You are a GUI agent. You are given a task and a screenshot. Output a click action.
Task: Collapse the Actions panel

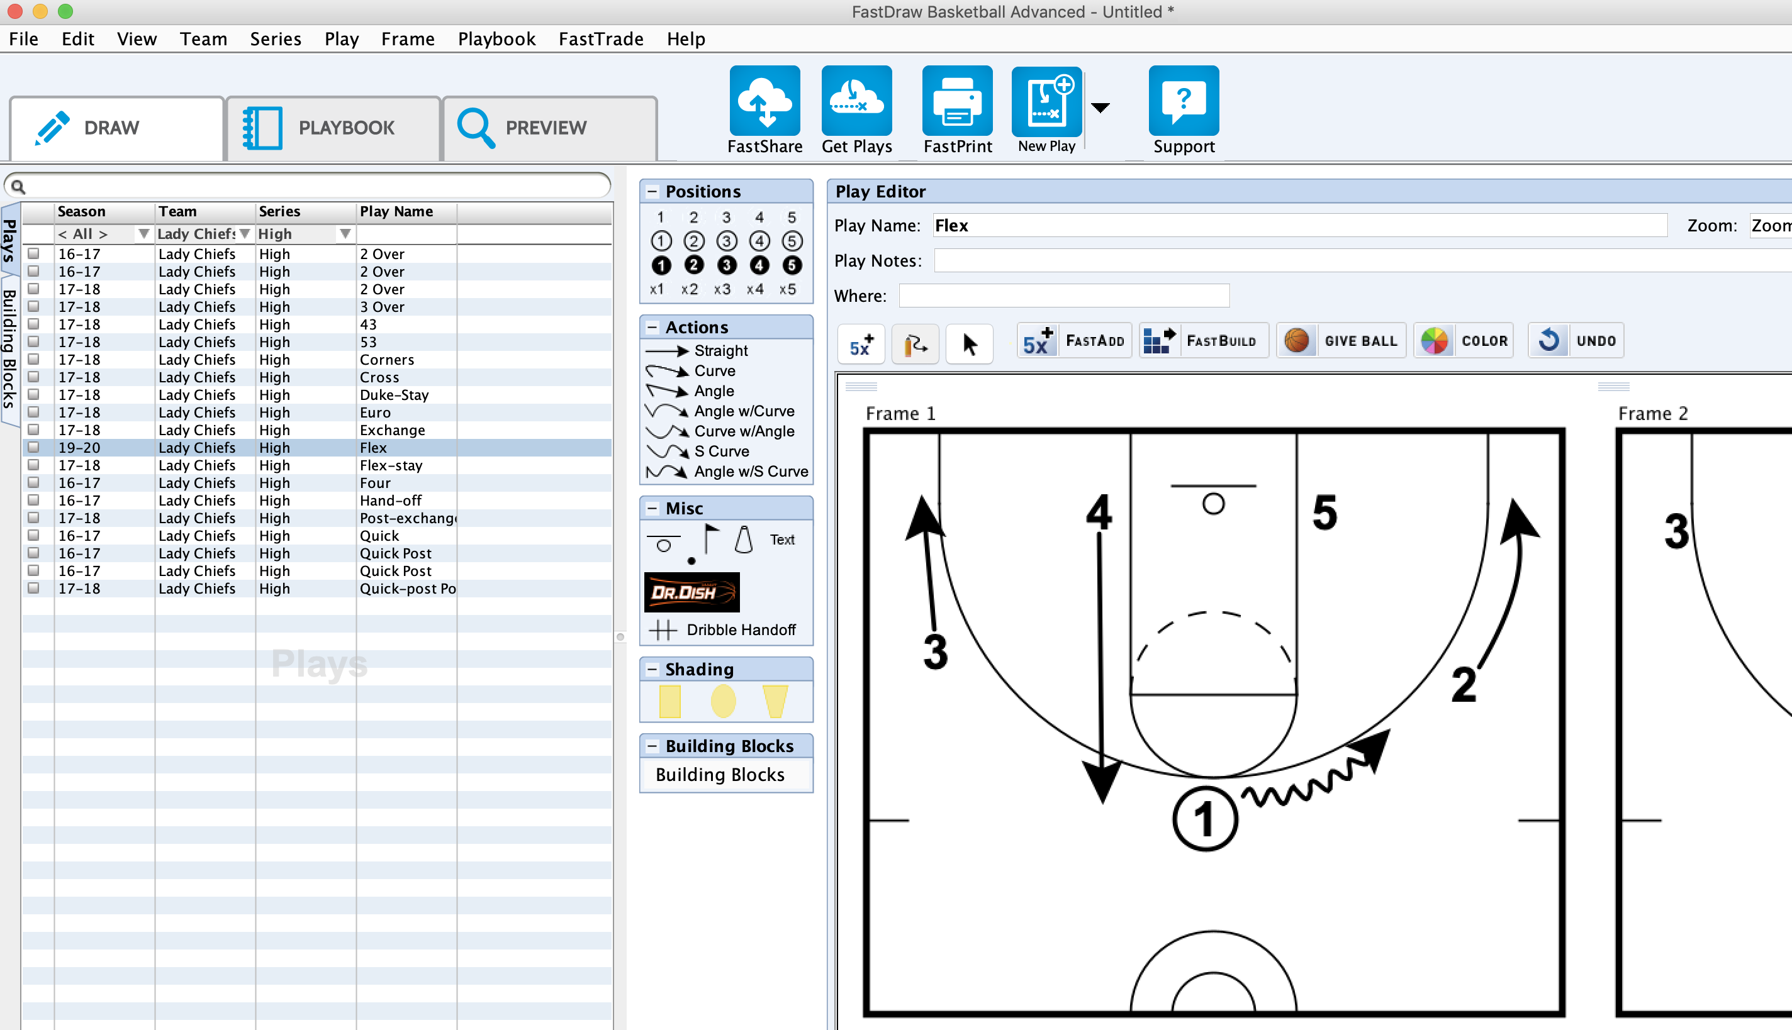point(652,328)
